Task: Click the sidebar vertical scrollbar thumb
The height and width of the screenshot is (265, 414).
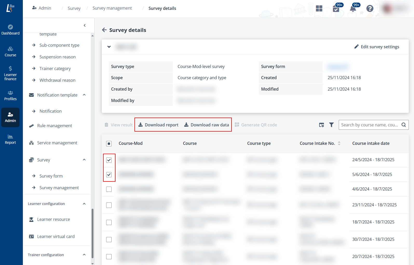Action: coord(92,233)
